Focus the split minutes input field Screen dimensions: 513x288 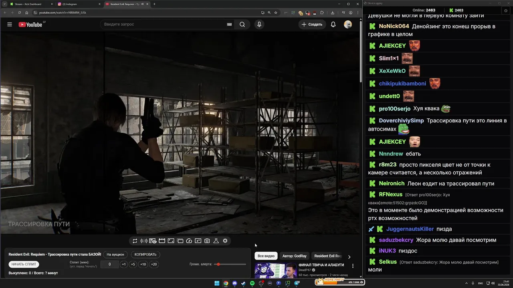click(109, 264)
